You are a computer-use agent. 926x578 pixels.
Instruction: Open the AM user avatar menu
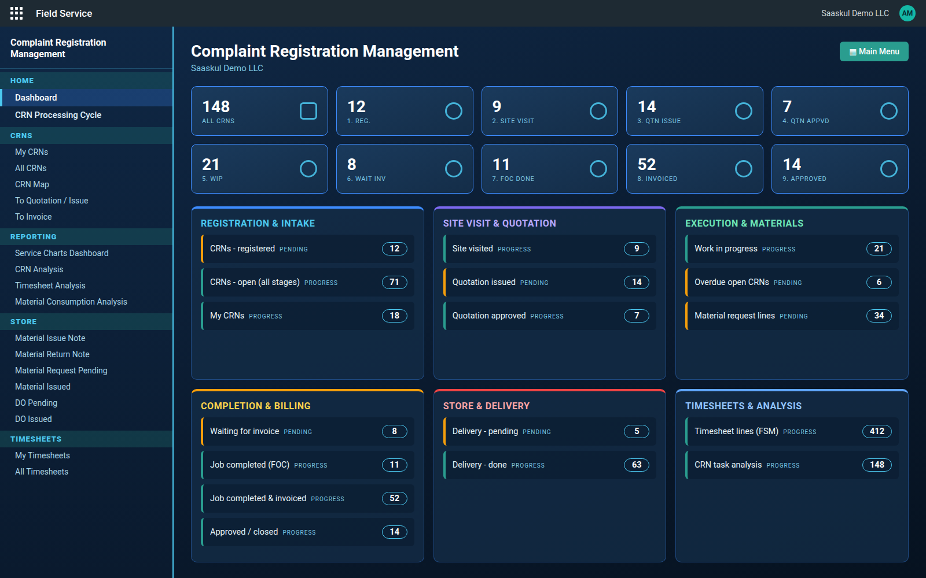(907, 13)
